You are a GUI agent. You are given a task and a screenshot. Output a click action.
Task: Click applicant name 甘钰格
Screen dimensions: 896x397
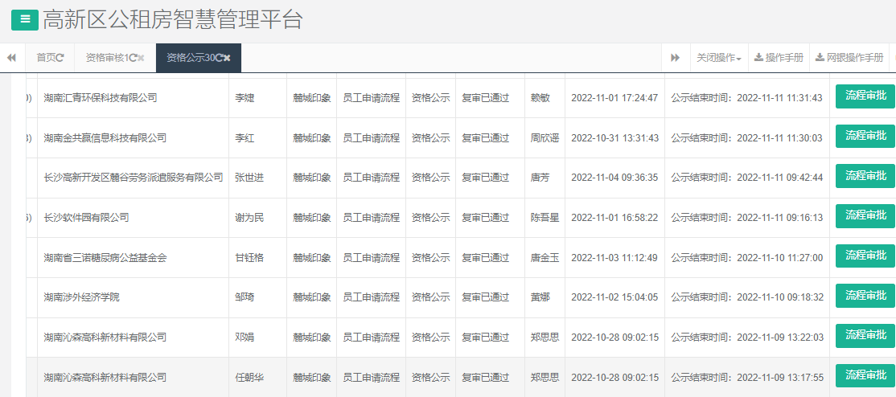click(x=249, y=258)
